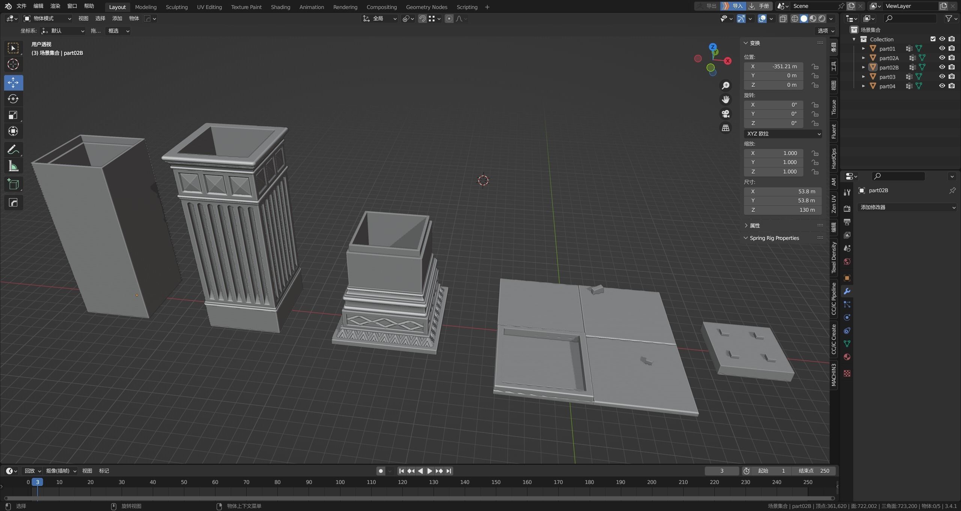
Task: Click the 导入 import button
Action: click(x=734, y=6)
